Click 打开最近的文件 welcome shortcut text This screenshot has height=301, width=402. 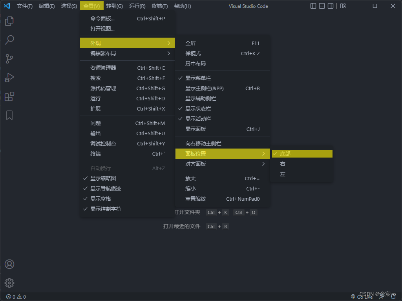[x=181, y=226]
